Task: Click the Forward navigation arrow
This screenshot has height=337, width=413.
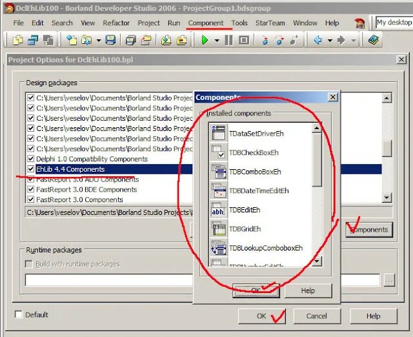Action: 341,40
